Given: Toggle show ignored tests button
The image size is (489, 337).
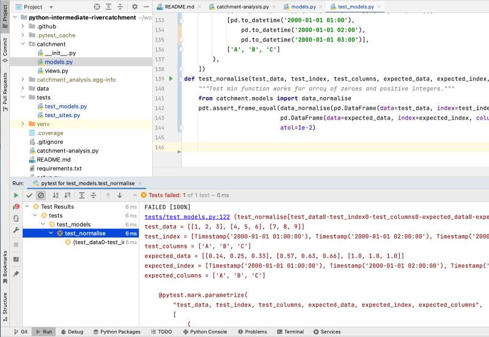Looking at the screenshot, I should 41,195.
